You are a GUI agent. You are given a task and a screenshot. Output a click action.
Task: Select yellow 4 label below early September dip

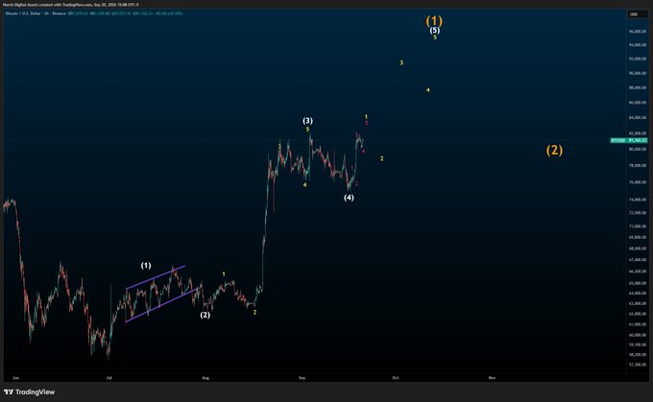(x=304, y=185)
